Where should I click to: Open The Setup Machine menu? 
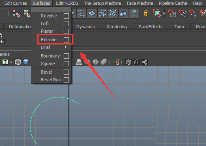coord(103,3)
